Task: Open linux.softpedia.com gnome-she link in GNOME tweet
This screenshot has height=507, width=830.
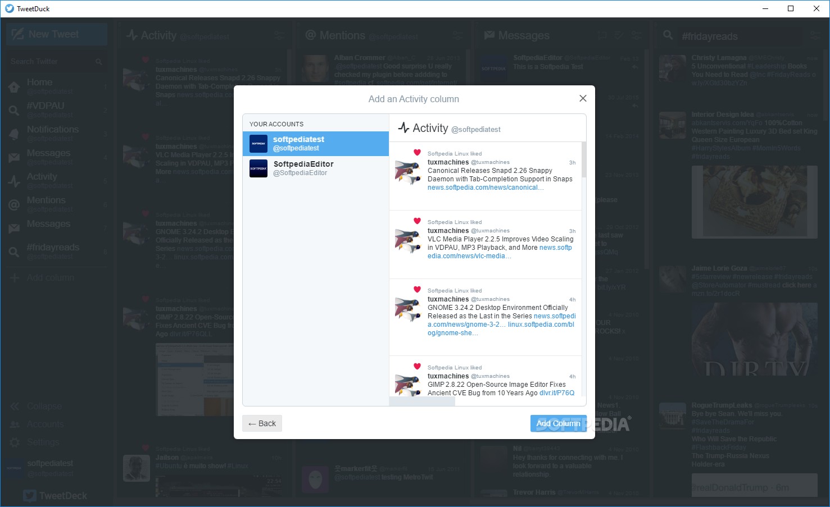Action: pyautogui.click(x=501, y=329)
